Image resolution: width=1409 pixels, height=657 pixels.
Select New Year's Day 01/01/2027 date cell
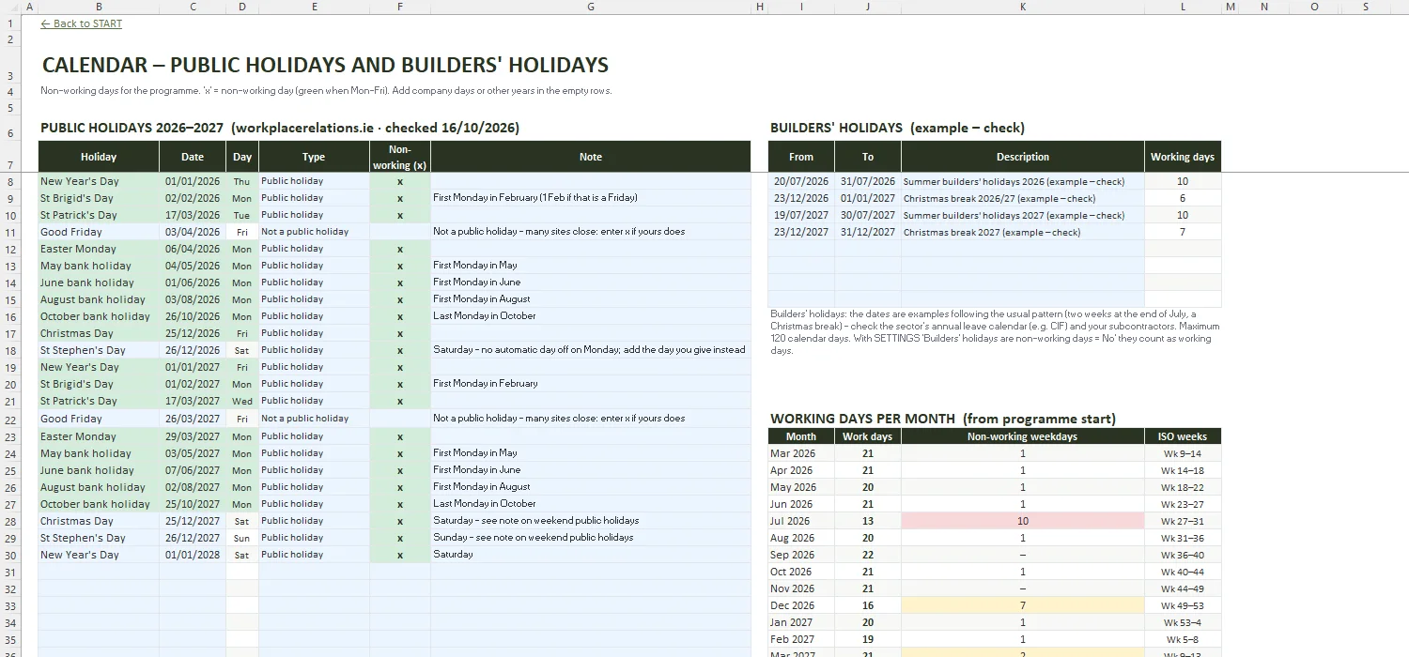193,367
